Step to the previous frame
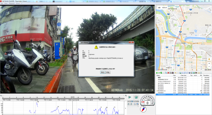The width and height of the screenshot is (212, 115). coord(128,104)
